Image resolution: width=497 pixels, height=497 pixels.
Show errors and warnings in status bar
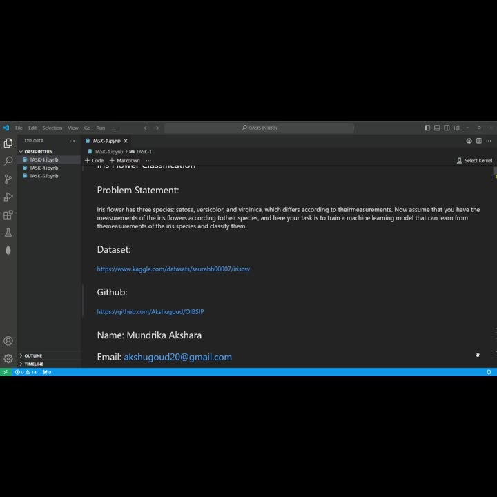click(26, 372)
